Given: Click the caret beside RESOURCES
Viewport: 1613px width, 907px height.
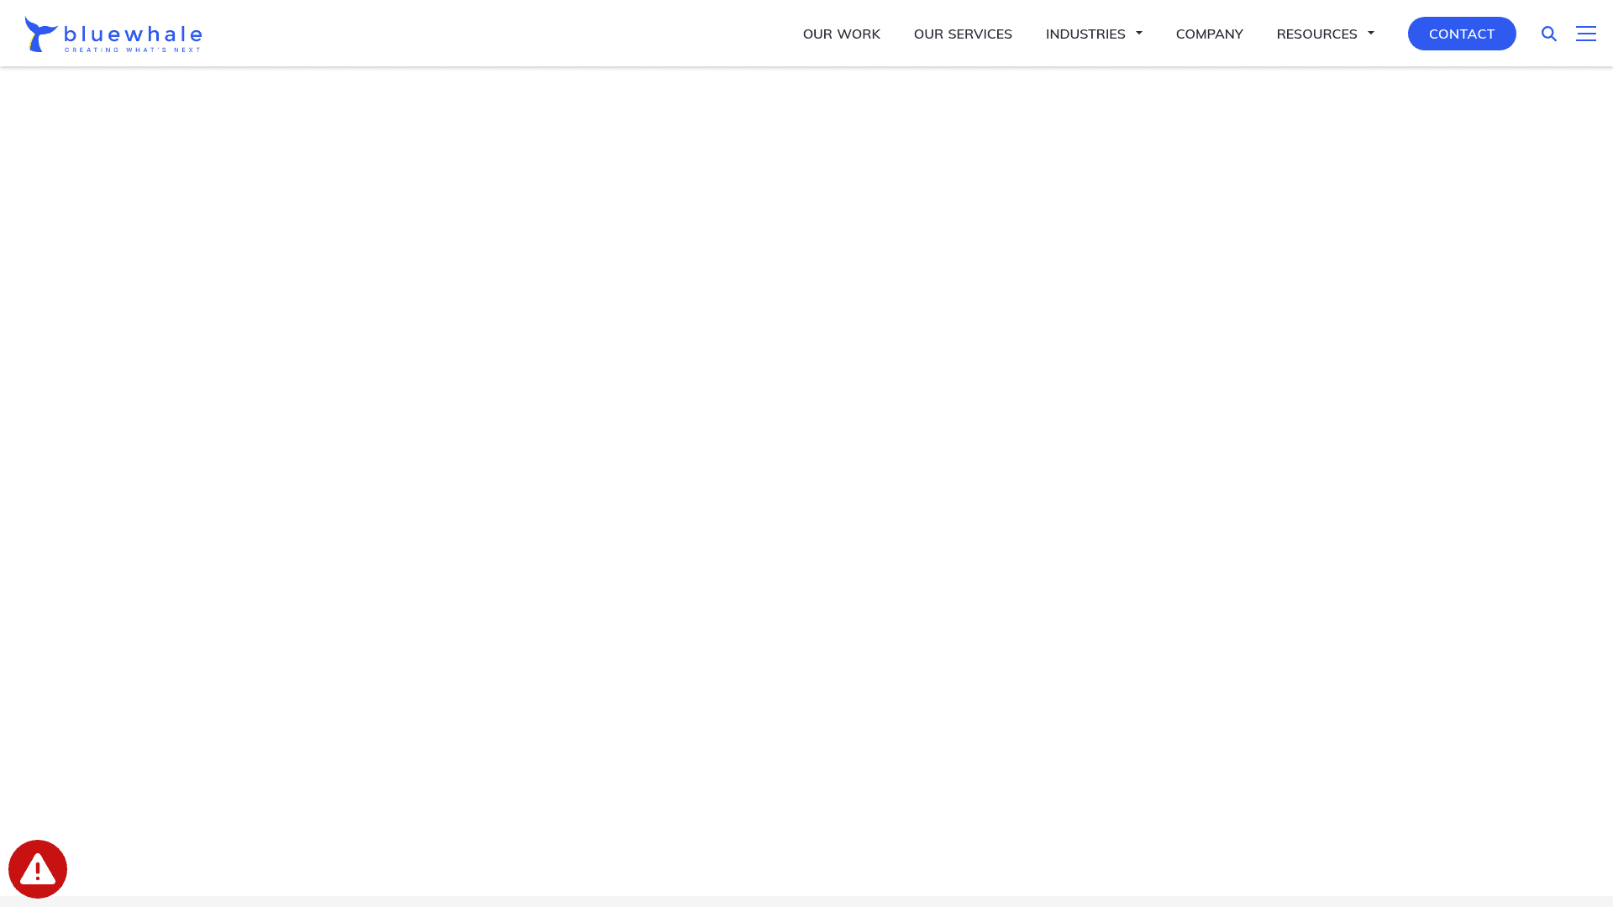Looking at the screenshot, I should (1370, 34).
